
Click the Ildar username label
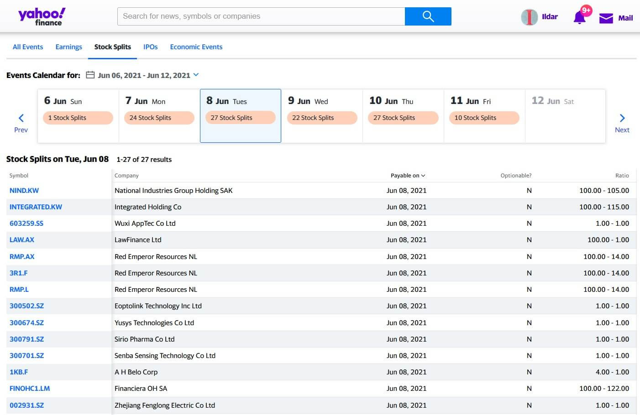click(550, 17)
